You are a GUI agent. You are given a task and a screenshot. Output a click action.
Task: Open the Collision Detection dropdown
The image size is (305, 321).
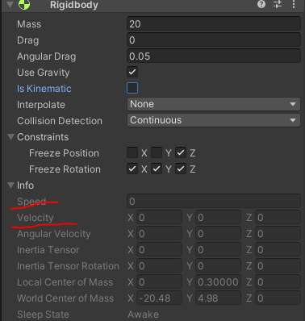[214, 120]
